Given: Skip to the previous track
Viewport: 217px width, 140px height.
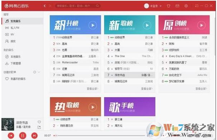Looking at the screenshot, I should pos(11,136).
